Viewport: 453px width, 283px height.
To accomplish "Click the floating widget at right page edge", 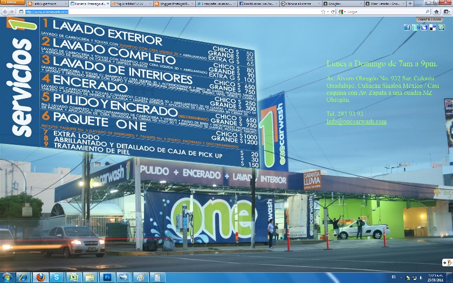I will click(448, 263).
